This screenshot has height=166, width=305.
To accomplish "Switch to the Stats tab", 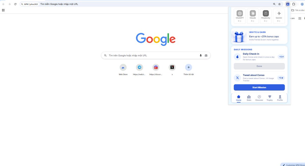I will 249,98.
